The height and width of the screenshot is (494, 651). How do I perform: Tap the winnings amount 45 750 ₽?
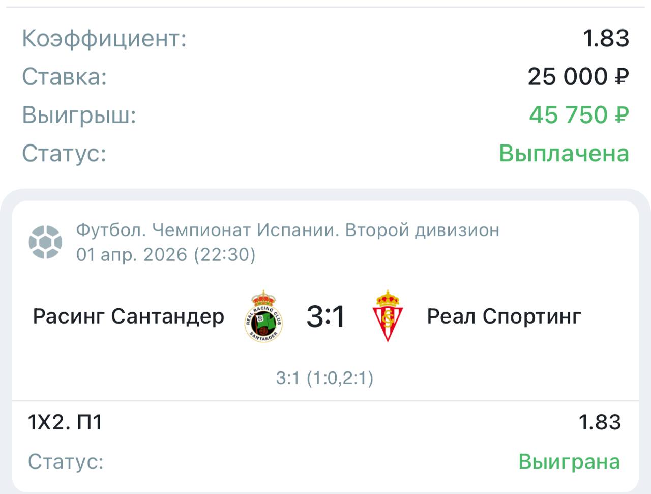[x=578, y=115]
